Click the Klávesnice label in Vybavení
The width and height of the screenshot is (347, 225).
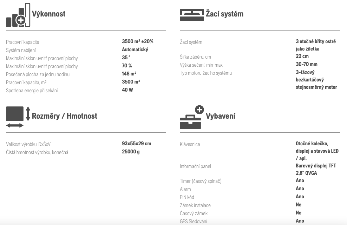click(190, 144)
